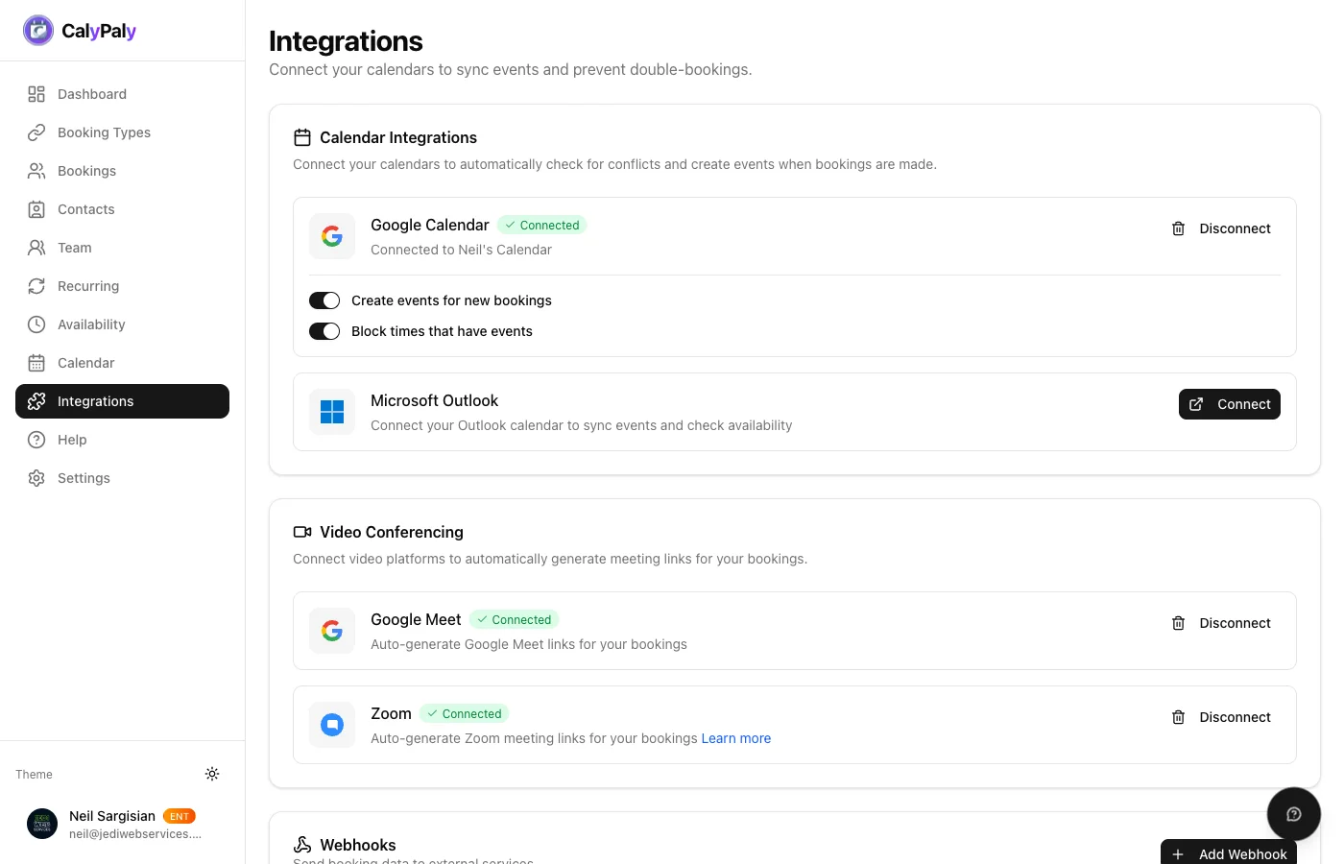
Task: Open Neil Sargisian's profile avatar
Action: point(42,824)
